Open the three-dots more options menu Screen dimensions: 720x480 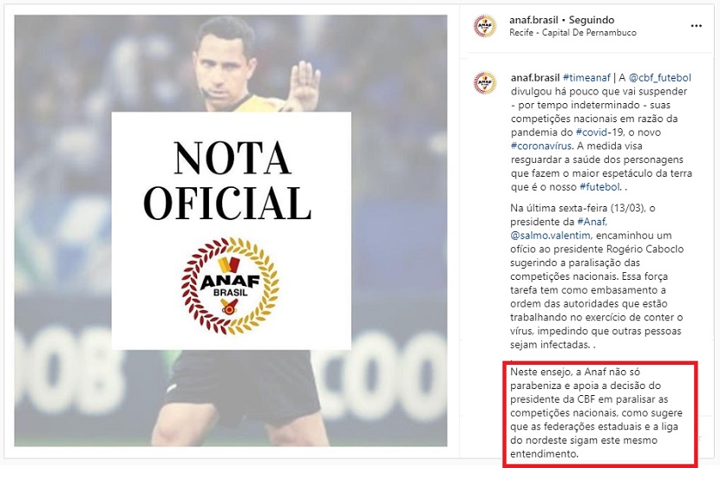click(696, 26)
